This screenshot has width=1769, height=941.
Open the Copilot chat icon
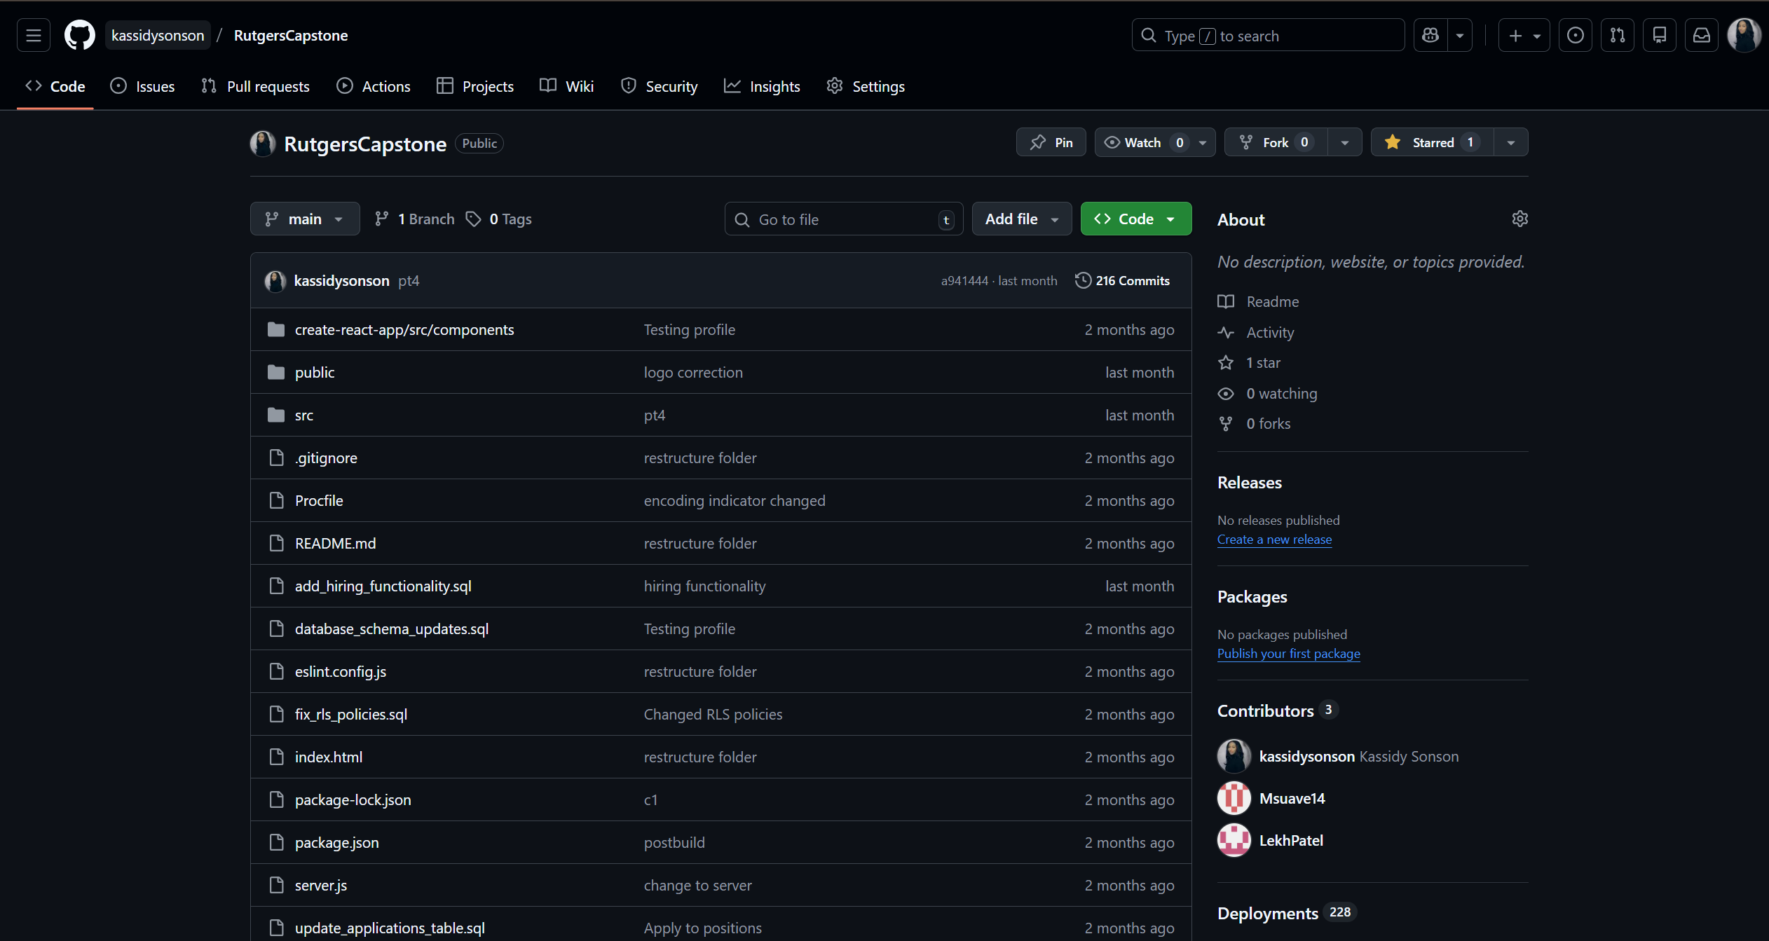tap(1430, 35)
